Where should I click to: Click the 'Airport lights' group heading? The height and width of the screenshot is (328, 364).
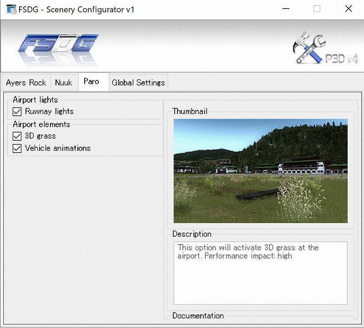point(35,100)
